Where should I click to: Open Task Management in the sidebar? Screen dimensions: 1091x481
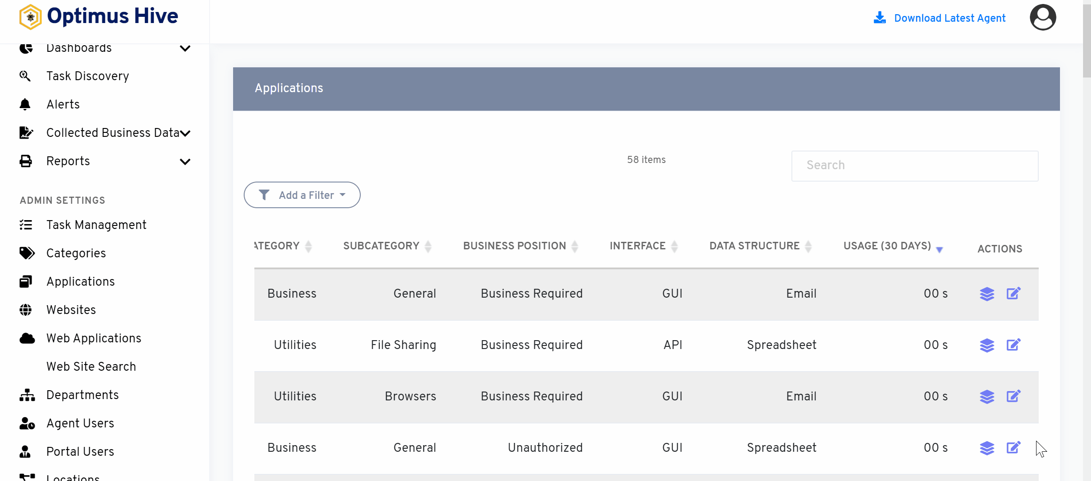pos(96,225)
